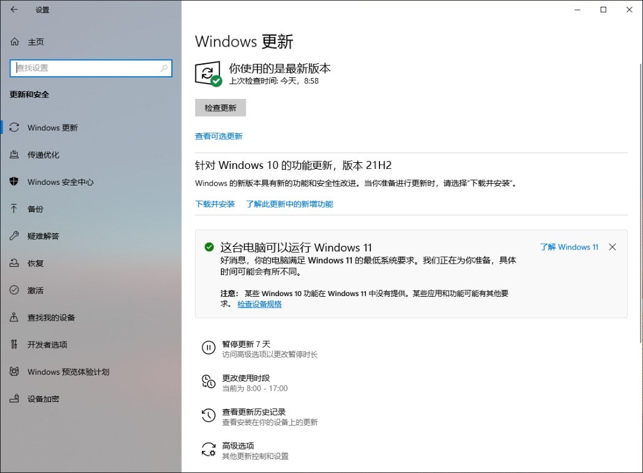Go to Windows 安全中心

tap(91, 182)
